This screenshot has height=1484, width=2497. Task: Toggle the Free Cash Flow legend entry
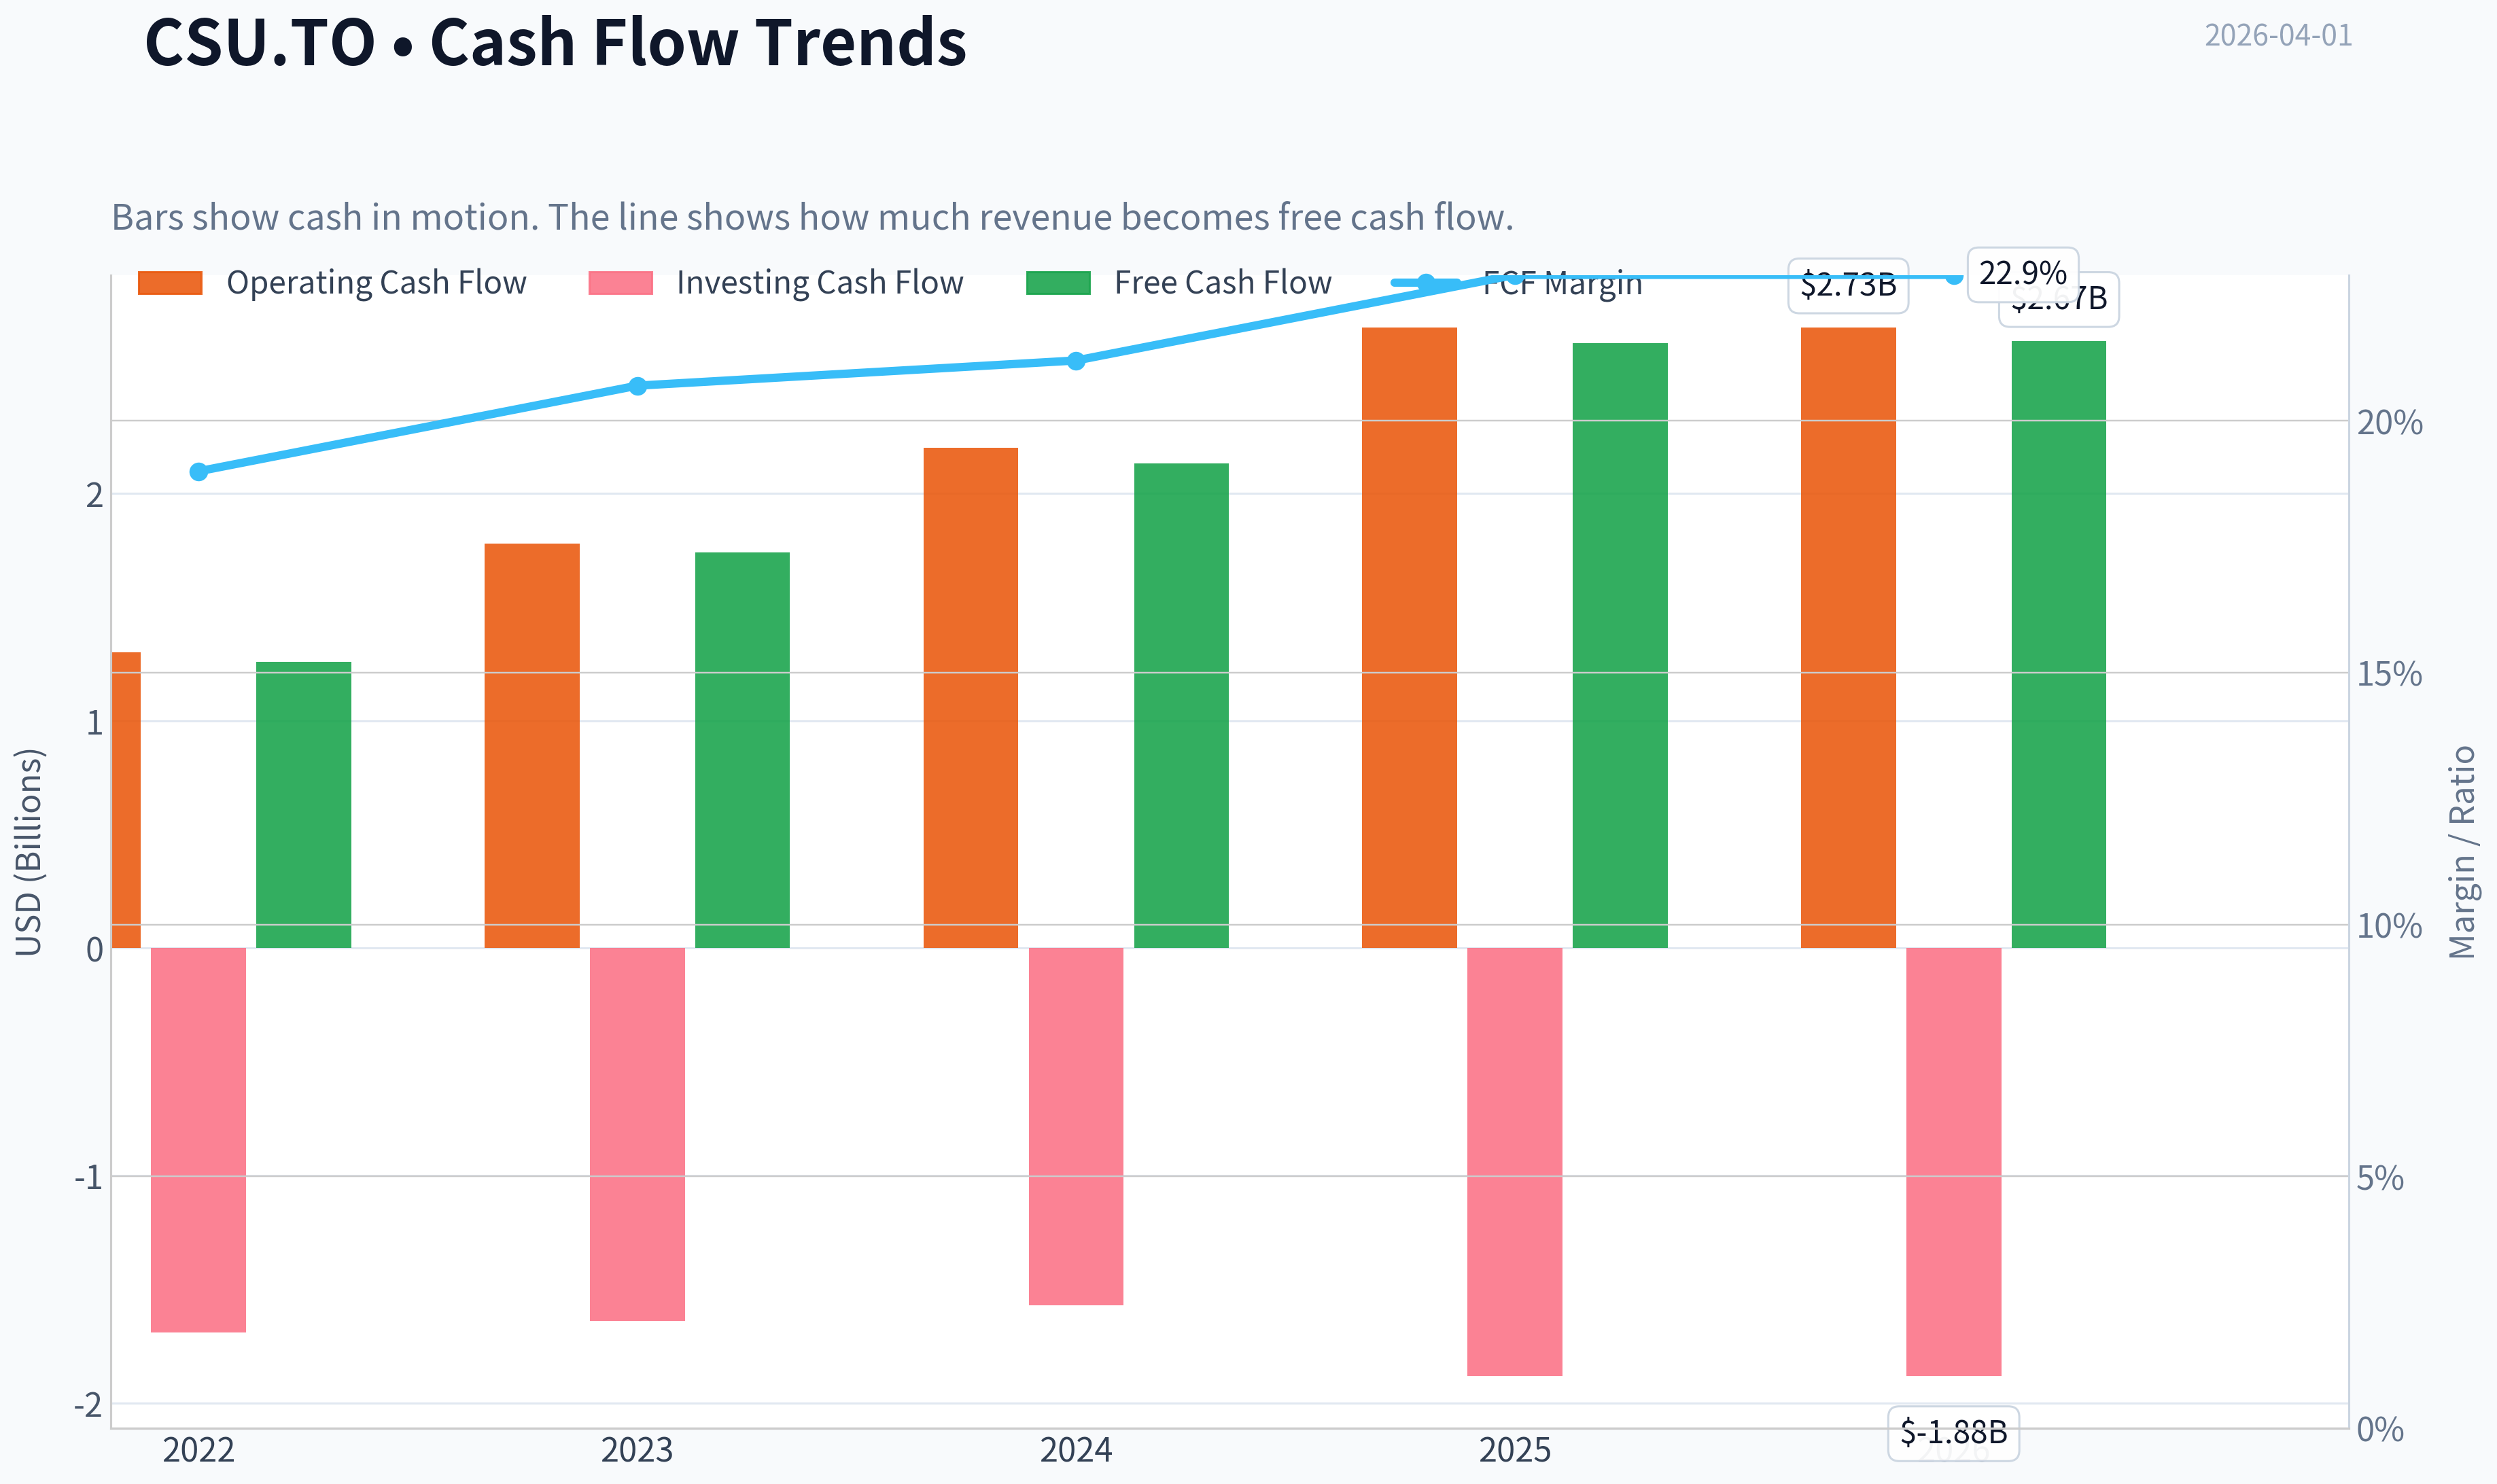tap(1179, 283)
